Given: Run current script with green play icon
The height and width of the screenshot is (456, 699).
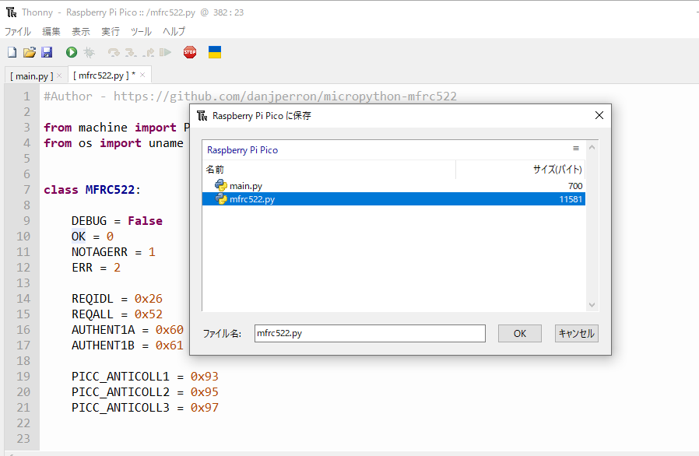Looking at the screenshot, I should tap(72, 53).
